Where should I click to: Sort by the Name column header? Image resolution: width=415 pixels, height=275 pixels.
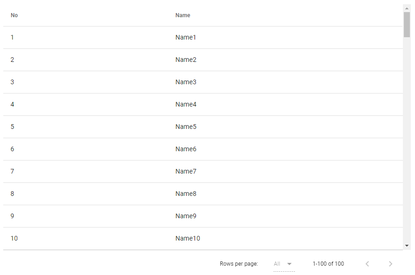183,15
